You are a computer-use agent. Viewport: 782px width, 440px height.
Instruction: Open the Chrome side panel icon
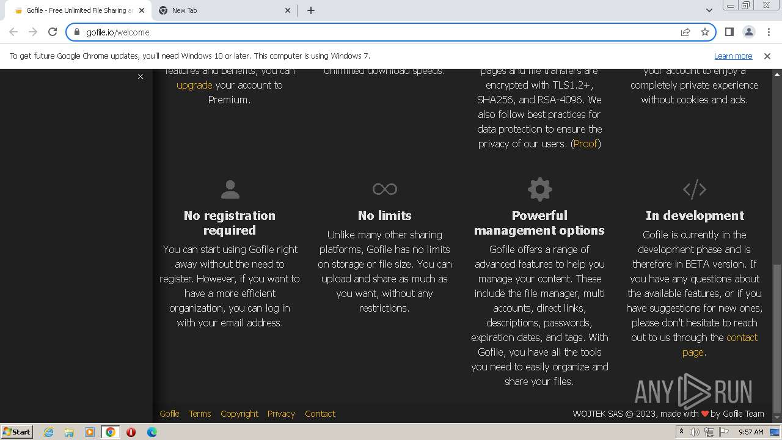tap(729, 32)
